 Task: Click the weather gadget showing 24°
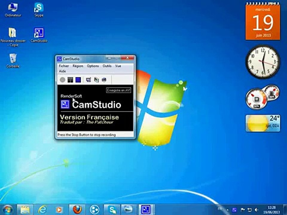[263, 123]
